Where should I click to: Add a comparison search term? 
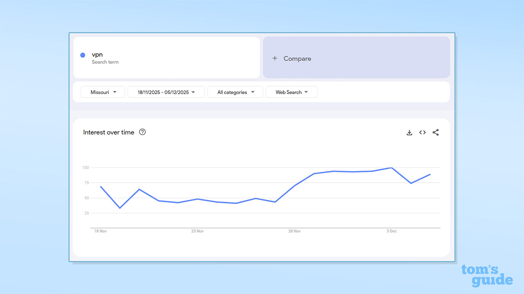tap(297, 58)
